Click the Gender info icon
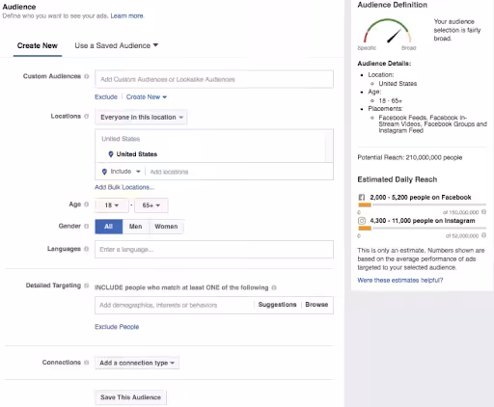This screenshot has width=494, height=407. click(86, 226)
